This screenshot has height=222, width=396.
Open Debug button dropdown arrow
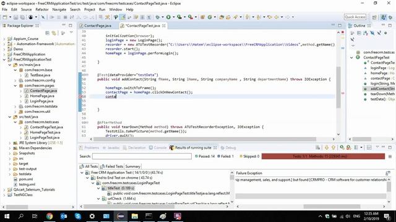click(162, 17)
